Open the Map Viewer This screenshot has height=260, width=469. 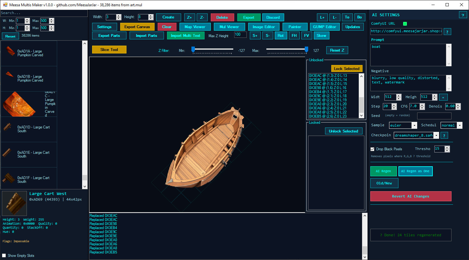point(195,27)
